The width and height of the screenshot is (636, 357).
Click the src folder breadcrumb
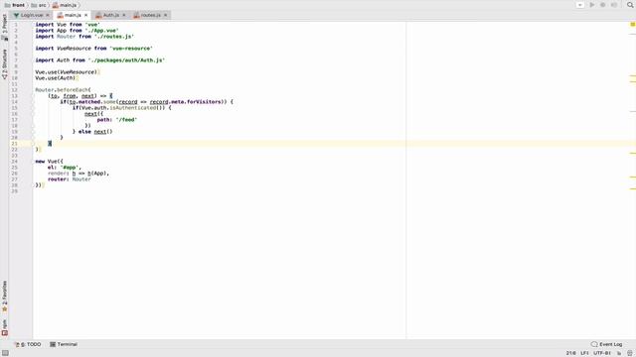click(x=39, y=5)
